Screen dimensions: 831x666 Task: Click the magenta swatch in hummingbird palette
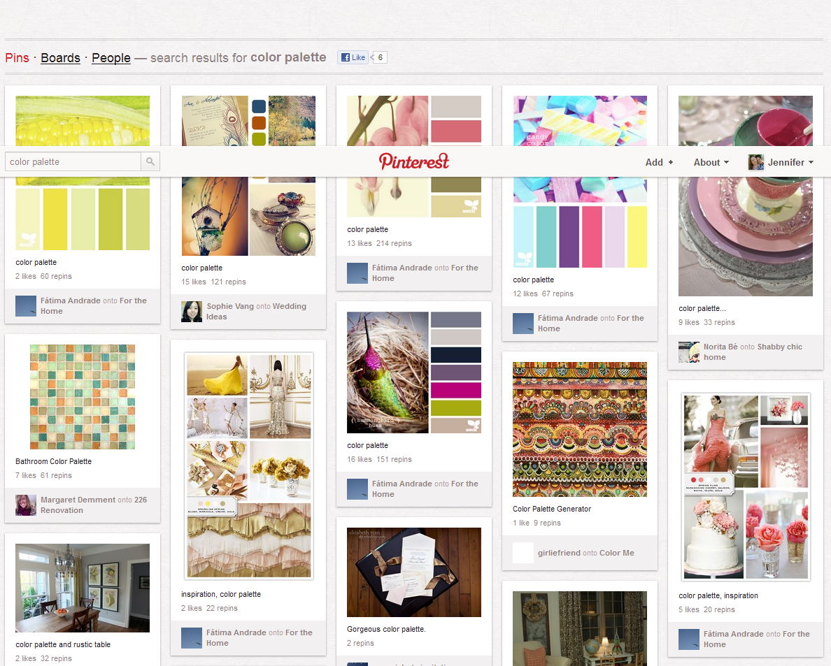pos(456,390)
